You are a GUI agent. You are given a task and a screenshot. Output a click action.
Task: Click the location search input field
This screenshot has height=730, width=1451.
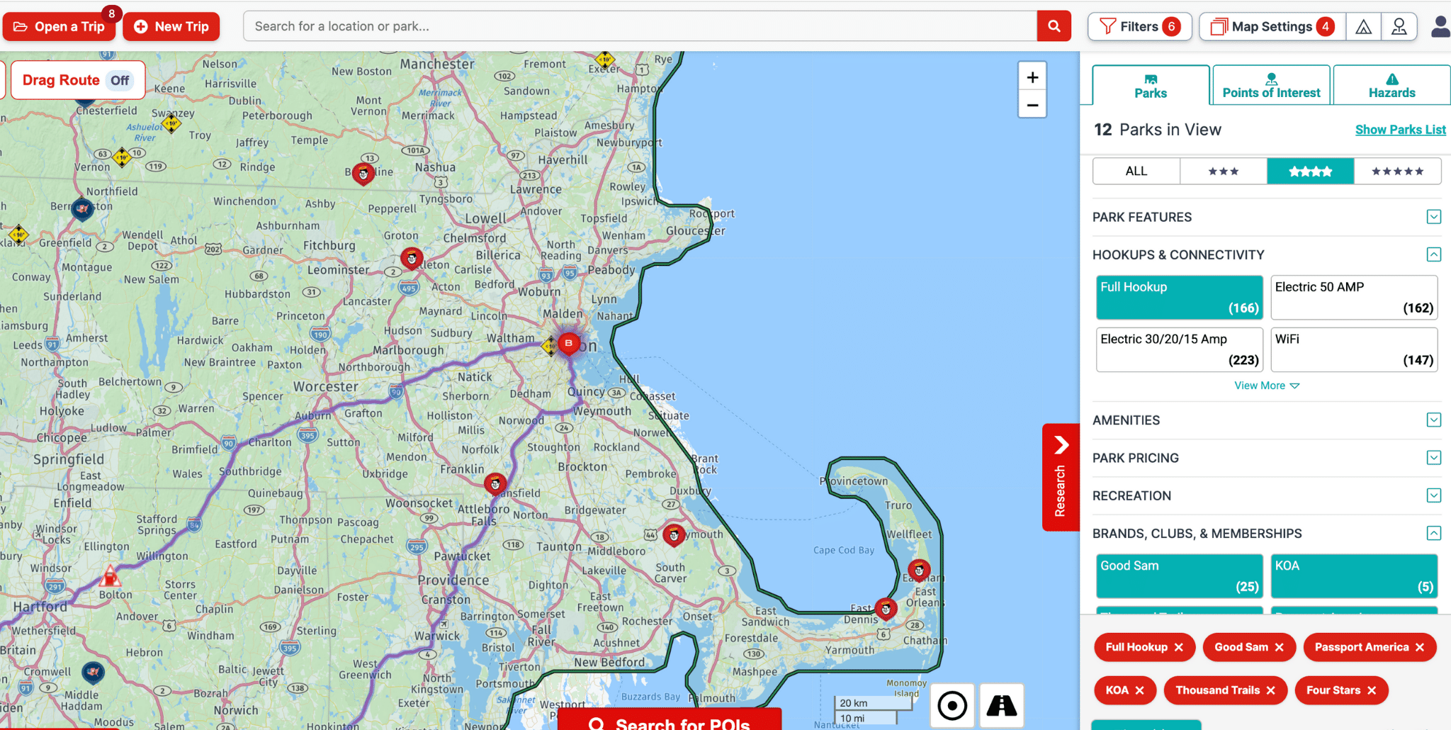click(x=639, y=26)
